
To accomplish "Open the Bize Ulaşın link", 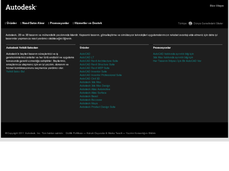I will (217, 6).
